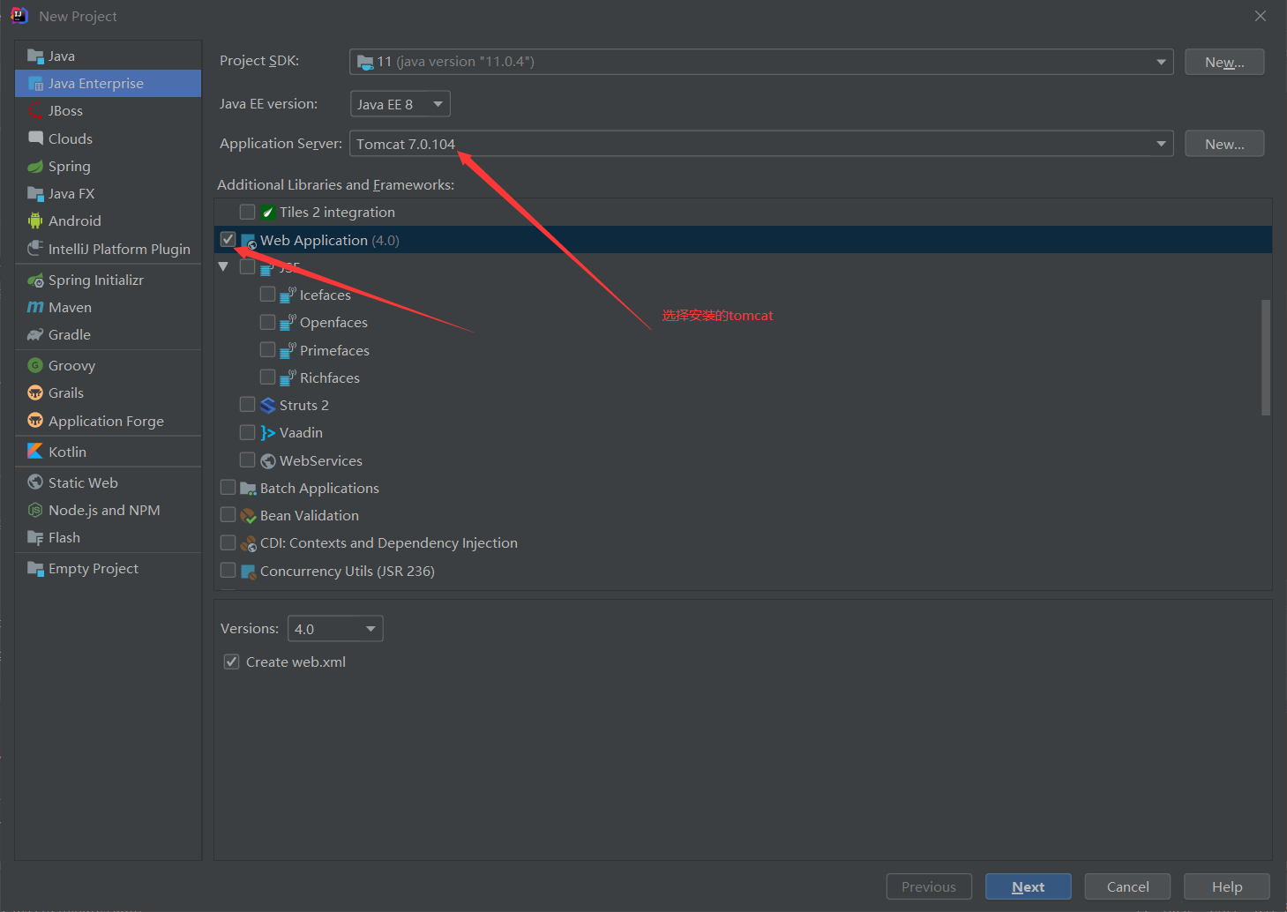This screenshot has width=1287, height=912.
Task: Click the Kotlin icon
Action: (x=35, y=452)
